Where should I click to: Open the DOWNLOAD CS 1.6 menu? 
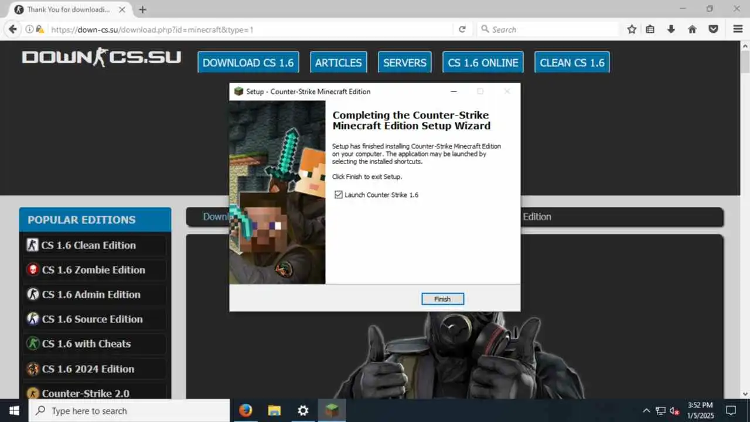click(x=248, y=63)
